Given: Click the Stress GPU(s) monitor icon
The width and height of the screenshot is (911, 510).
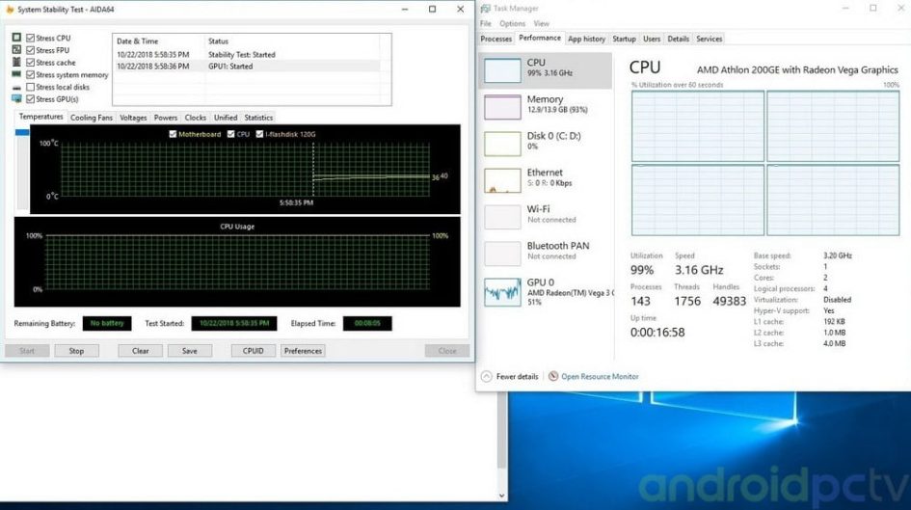Looking at the screenshot, I should pos(16,99).
